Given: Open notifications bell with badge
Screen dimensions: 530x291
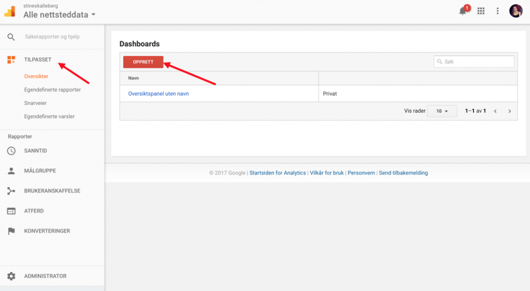Looking at the screenshot, I should click(x=463, y=11).
